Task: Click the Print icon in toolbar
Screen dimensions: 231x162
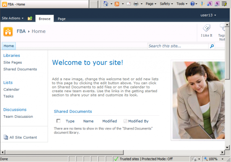Action: point(136,4)
